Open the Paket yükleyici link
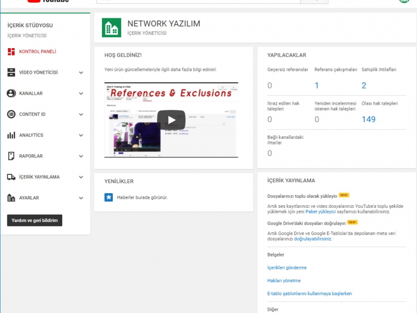The width and height of the screenshot is (417, 313). tap(320, 212)
